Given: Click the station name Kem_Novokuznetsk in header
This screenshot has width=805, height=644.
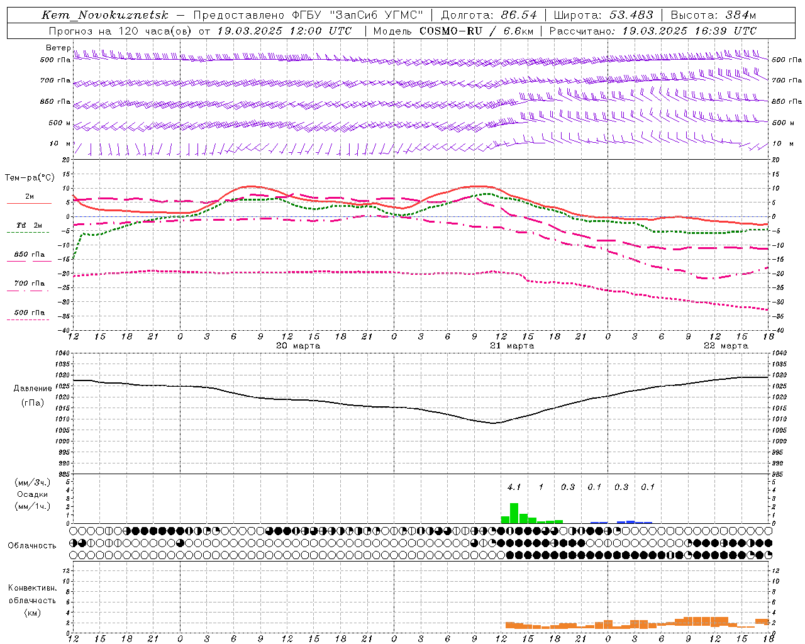Looking at the screenshot, I should click(x=105, y=15).
